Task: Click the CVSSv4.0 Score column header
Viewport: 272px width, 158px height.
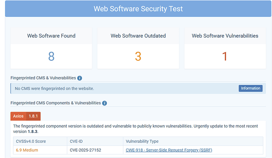Action: (32, 141)
